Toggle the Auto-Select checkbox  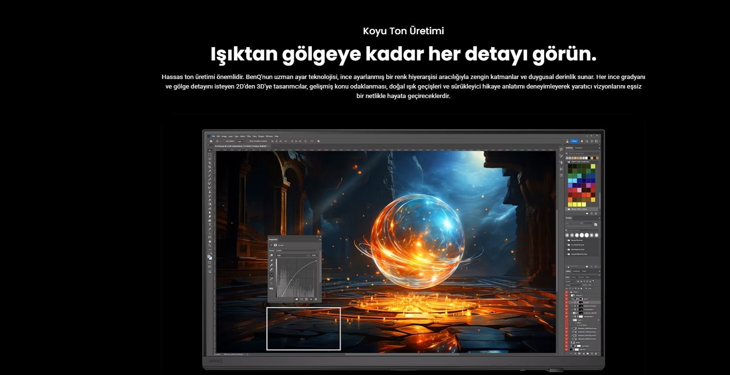(224, 141)
